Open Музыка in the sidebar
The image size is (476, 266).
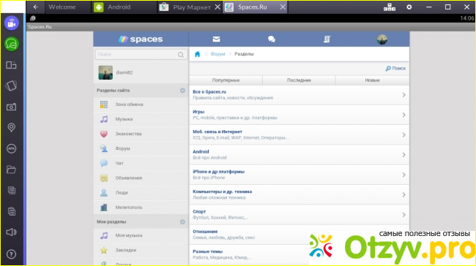[x=141, y=119]
